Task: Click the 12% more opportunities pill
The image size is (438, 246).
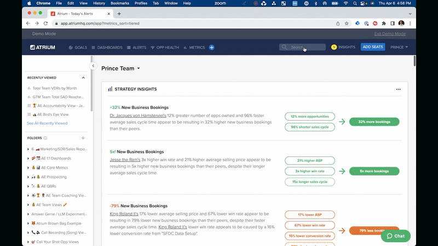Action: click(x=310, y=116)
